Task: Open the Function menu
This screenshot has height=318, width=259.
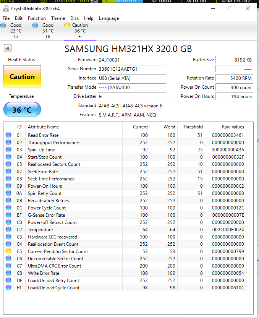Action: 37,18
